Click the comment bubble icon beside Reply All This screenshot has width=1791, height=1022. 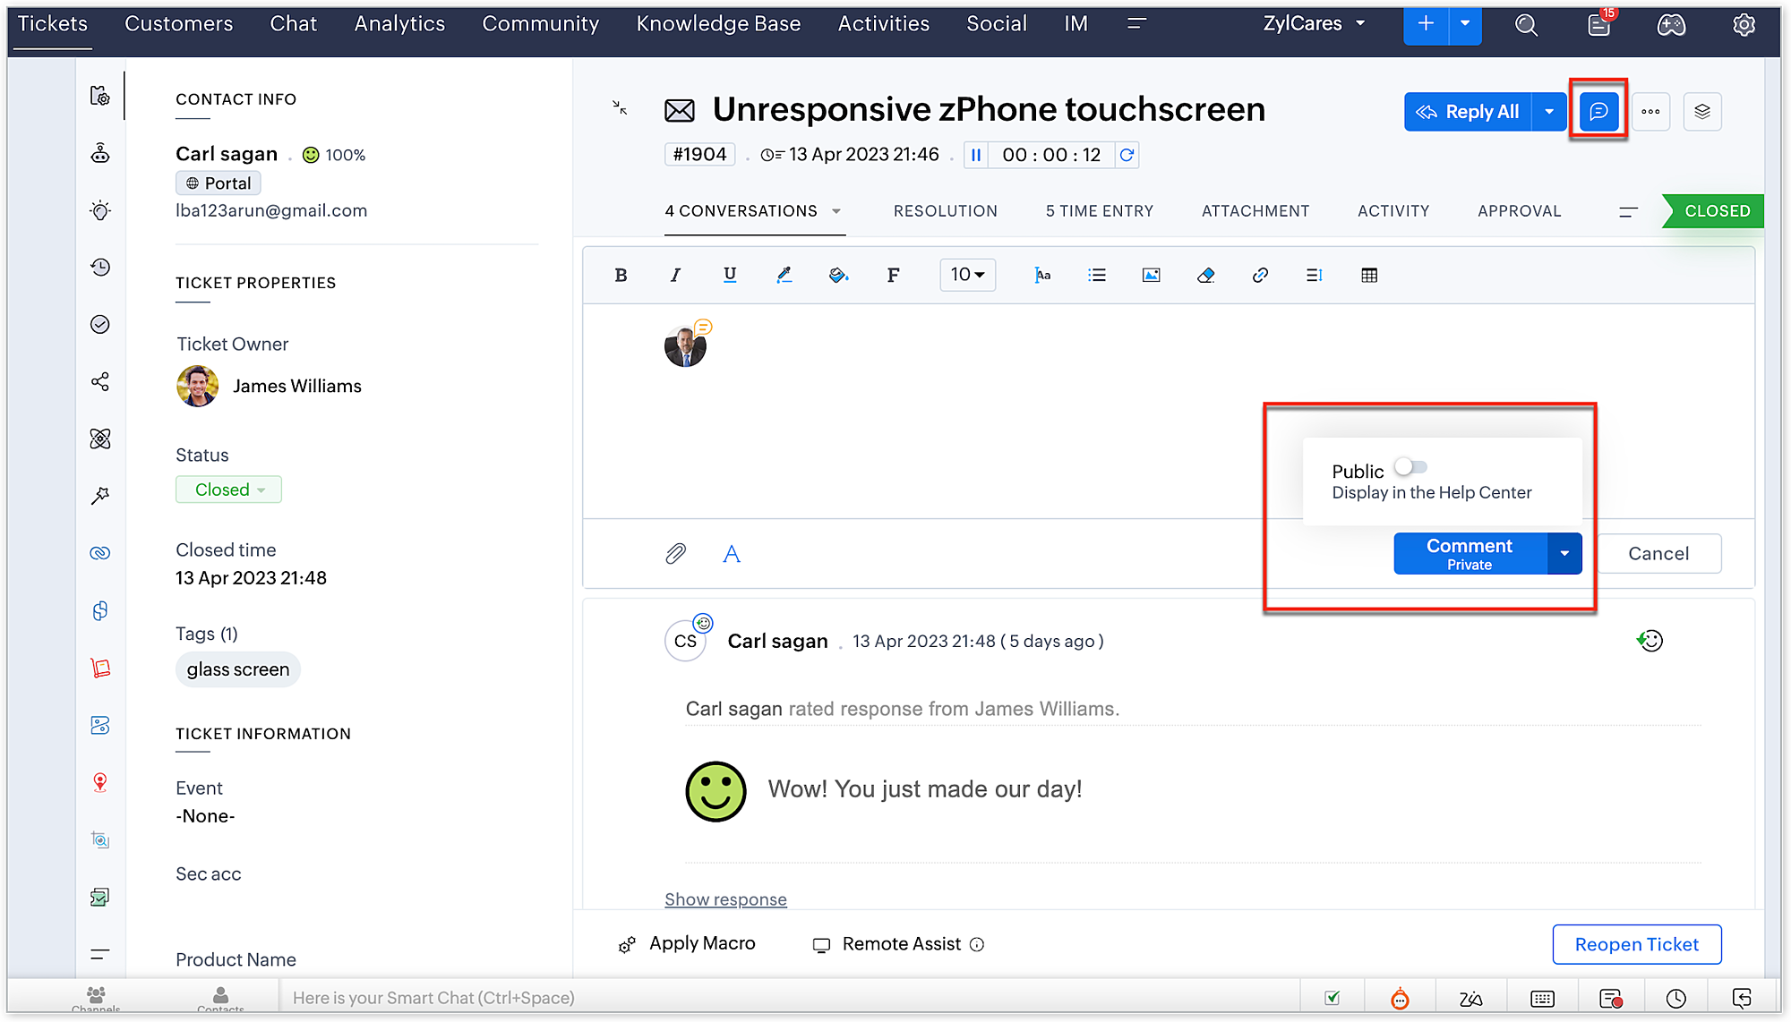click(1598, 111)
